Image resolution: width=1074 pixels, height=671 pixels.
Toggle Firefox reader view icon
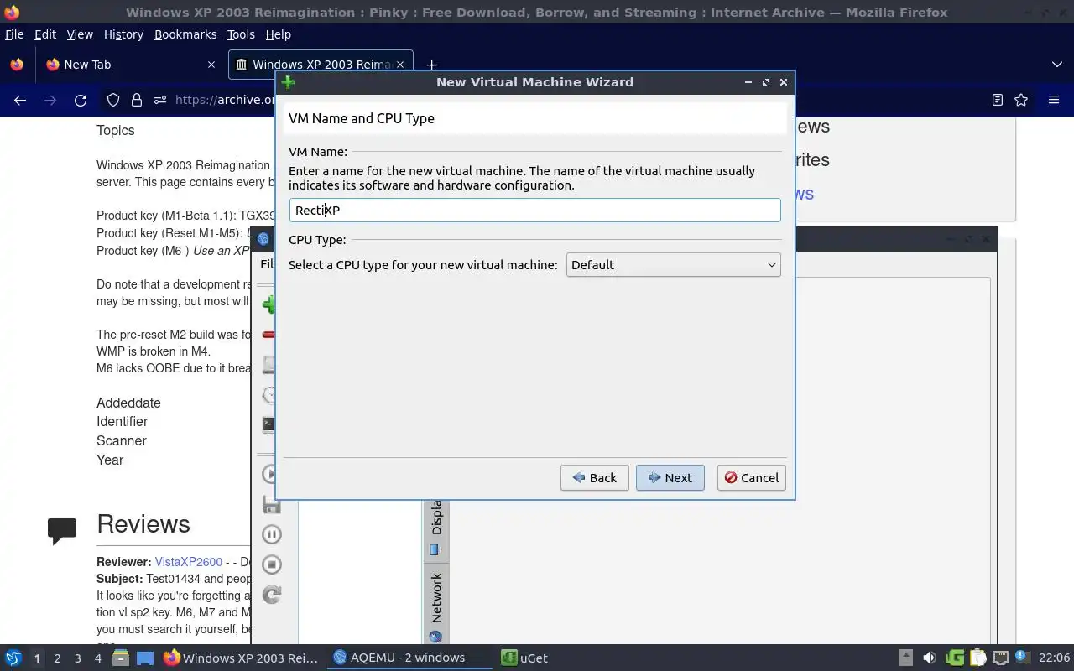coord(997,100)
